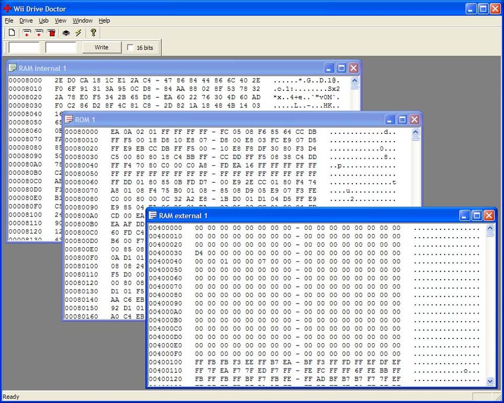This screenshot has height=403, width=504.
Task: Close the RAM internal 1 window
Action: pos(353,68)
